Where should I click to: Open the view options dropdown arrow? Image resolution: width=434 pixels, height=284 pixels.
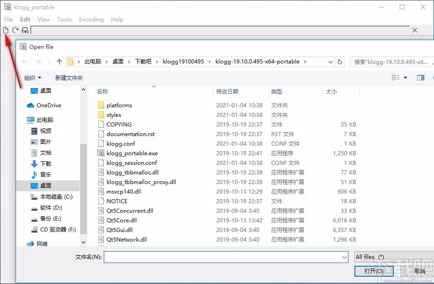tap(406, 78)
